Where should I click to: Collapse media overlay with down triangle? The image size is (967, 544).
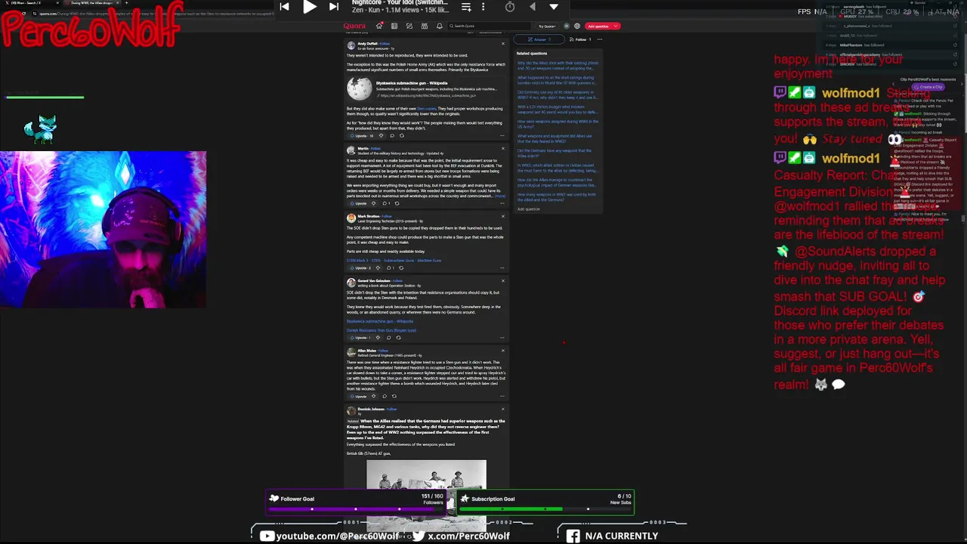tap(554, 7)
